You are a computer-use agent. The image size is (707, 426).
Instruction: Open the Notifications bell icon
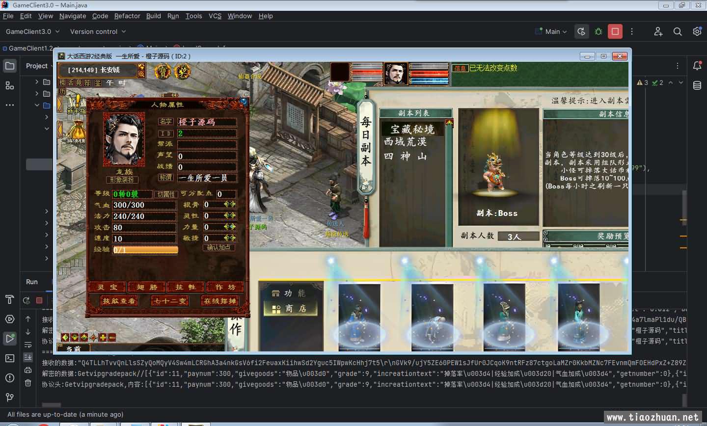click(x=697, y=66)
